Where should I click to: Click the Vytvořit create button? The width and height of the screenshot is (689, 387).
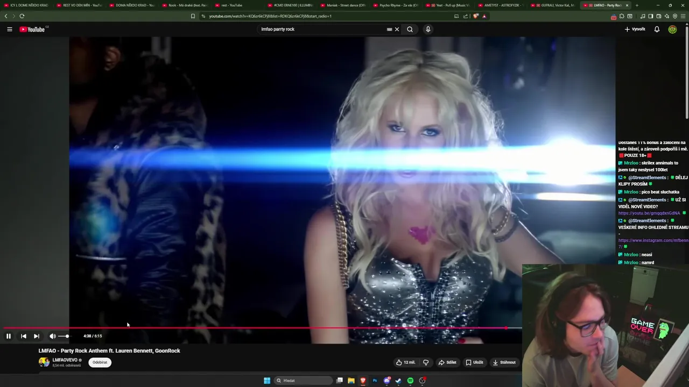(x=635, y=29)
